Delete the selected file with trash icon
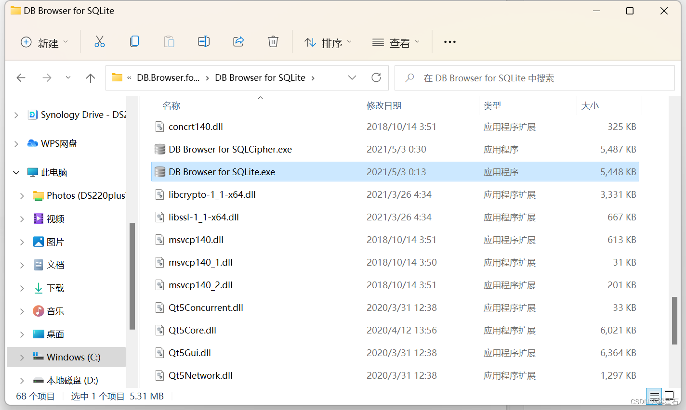 (273, 41)
